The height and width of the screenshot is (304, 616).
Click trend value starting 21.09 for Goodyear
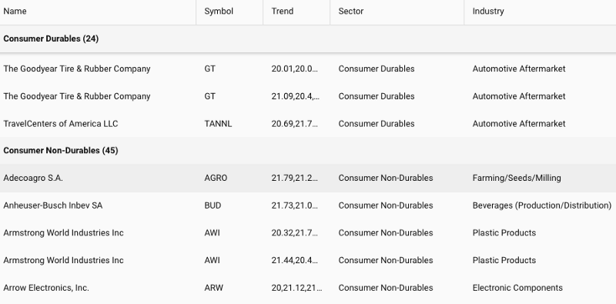coord(296,96)
